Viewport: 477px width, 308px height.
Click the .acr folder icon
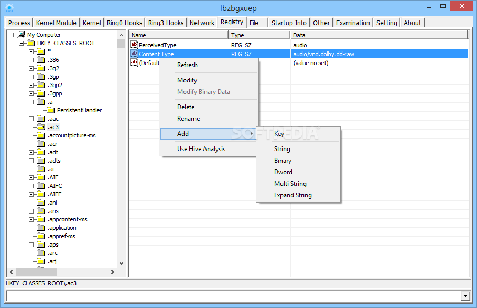pos(41,144)
